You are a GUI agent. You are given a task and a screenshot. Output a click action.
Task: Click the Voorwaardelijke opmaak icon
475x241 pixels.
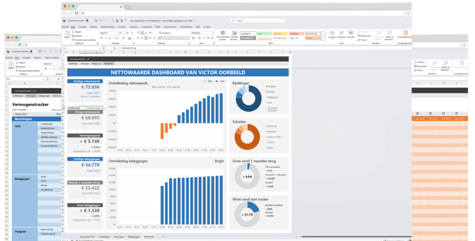(223, 34)
